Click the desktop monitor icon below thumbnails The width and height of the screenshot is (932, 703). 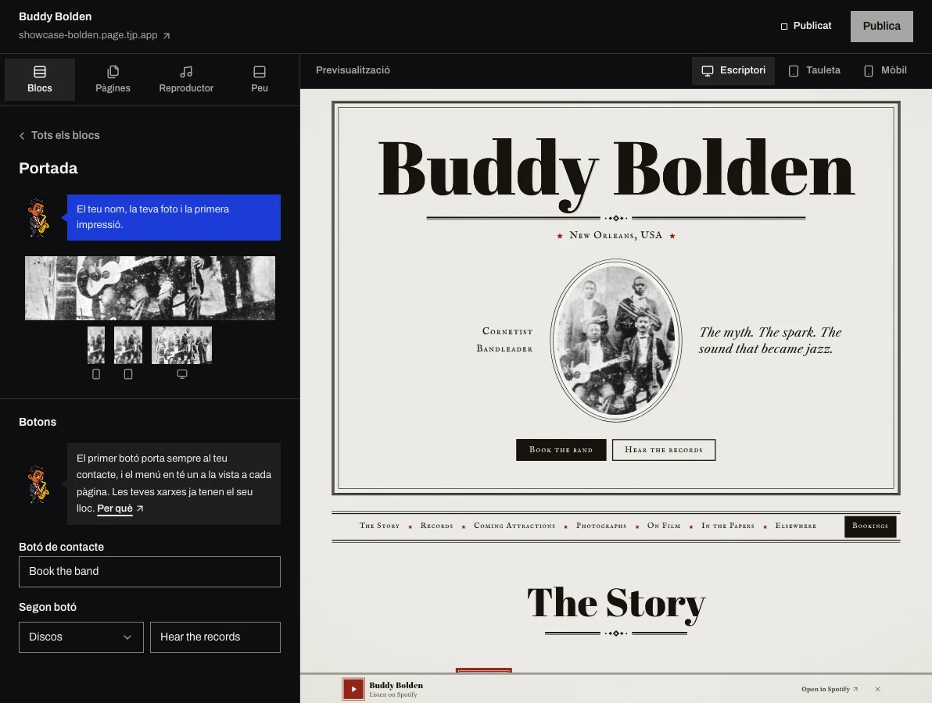click(x=182, y=374)
